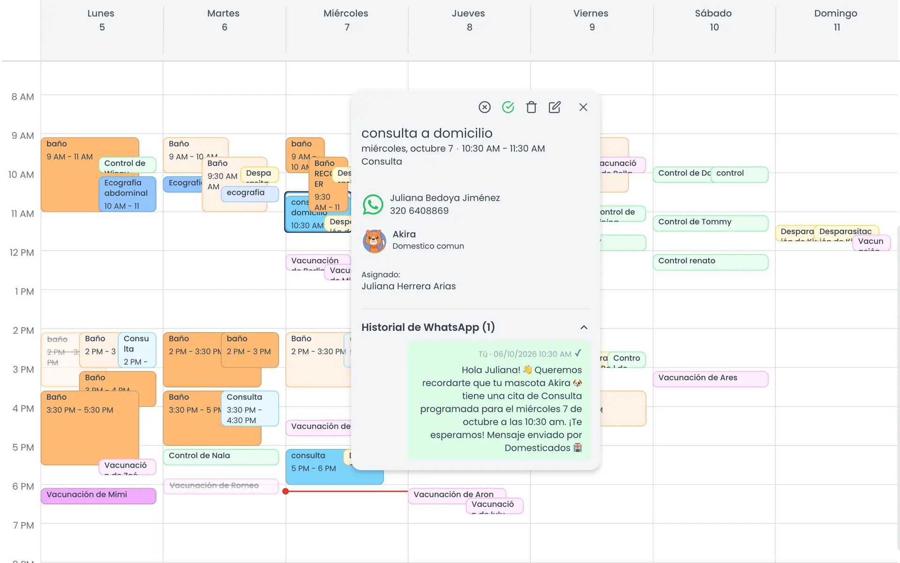This screenshot has height=563, width=900.
Task: Click the current time red marker dot
Action: [285, 491]
